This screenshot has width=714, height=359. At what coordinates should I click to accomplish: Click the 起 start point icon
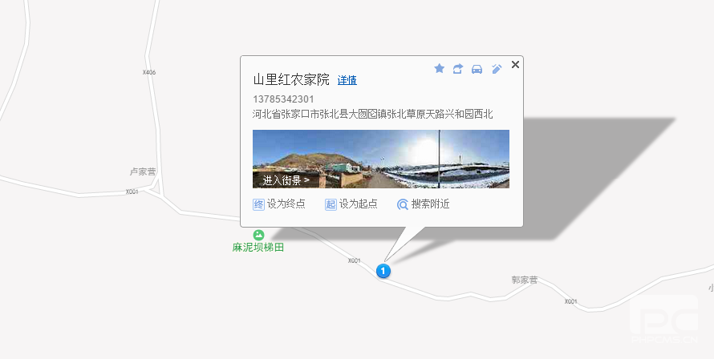[331, 204]
